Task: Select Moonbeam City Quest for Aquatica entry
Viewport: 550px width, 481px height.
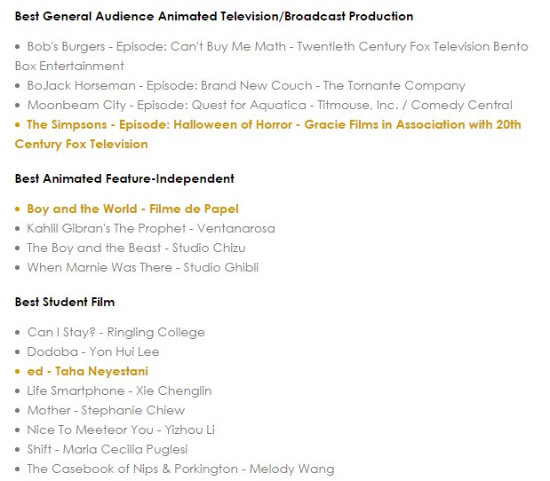Action: 269,105
